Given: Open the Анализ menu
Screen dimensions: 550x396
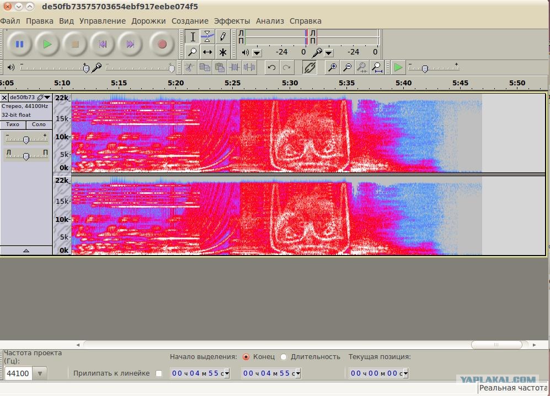Looking at the screenshot, I should click(x=270, y=21).
